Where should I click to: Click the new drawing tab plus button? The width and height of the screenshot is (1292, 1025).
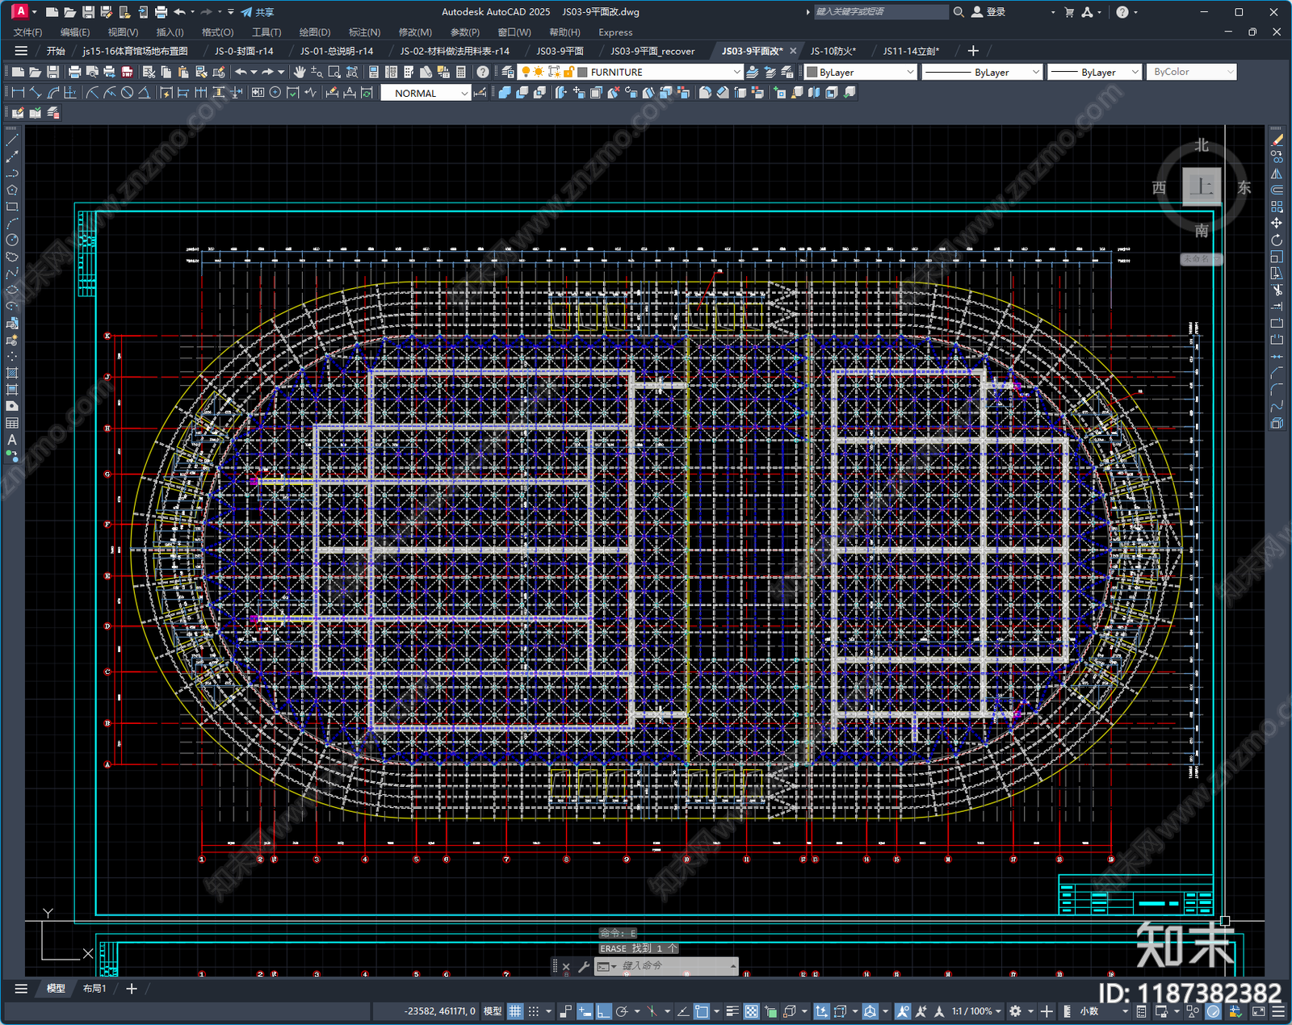pyautogui.click(x=973, y=51)
